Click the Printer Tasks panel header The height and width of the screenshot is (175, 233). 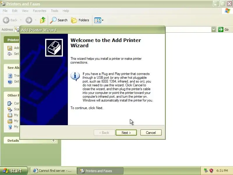click(x=12, y=40)
